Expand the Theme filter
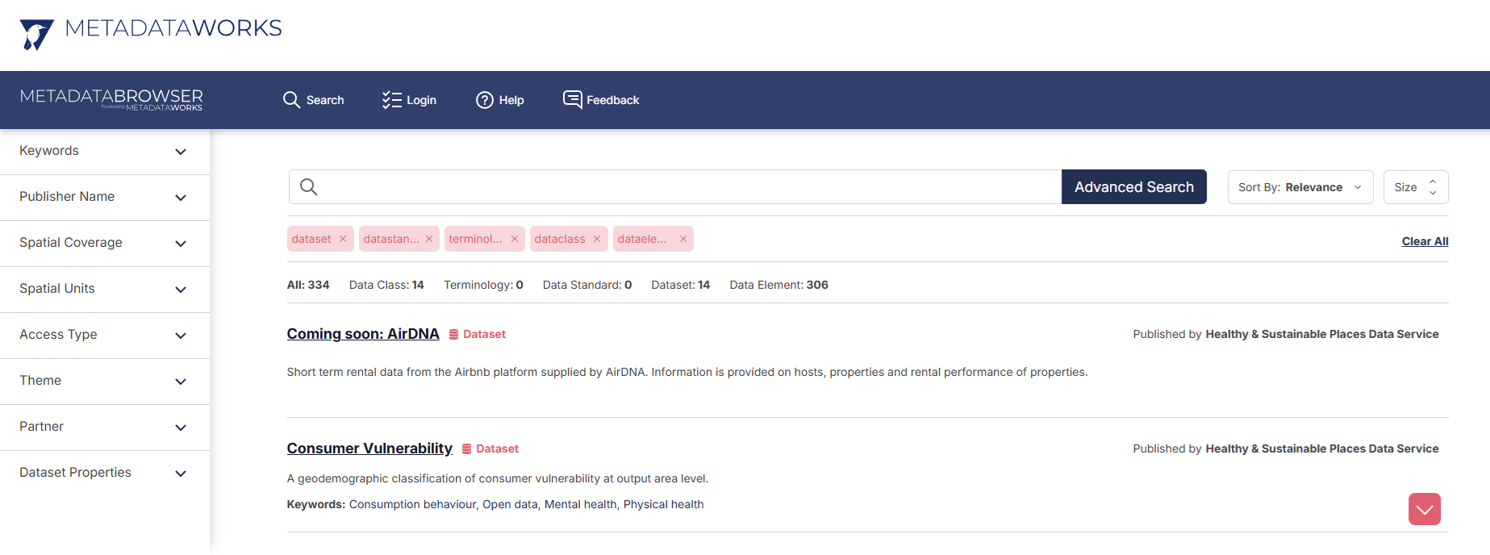Viewport: 1490px width, 555px height. (105, 382)
